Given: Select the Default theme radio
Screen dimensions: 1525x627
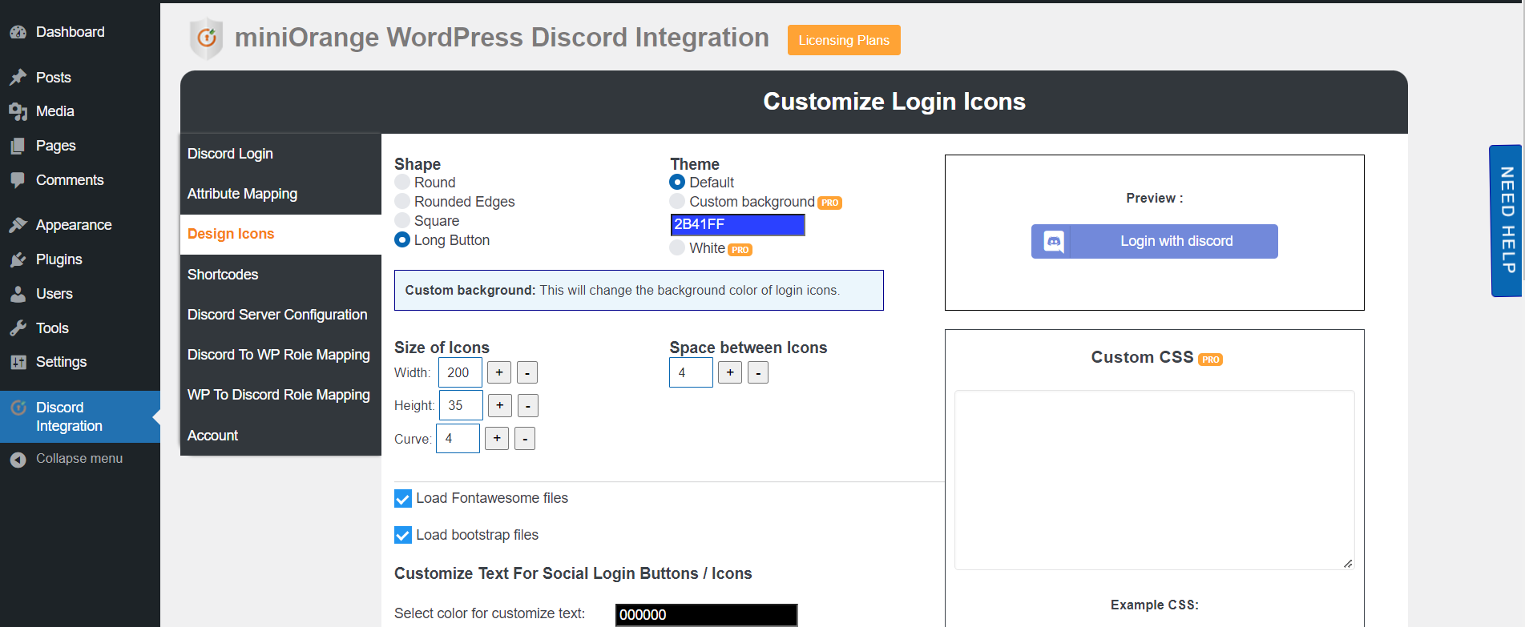Looking at the screenshot, I should [x=677, y=182].
